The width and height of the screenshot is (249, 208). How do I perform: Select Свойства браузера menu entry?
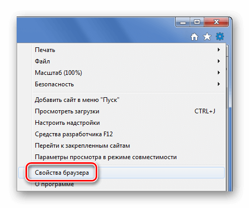point(121,173)
